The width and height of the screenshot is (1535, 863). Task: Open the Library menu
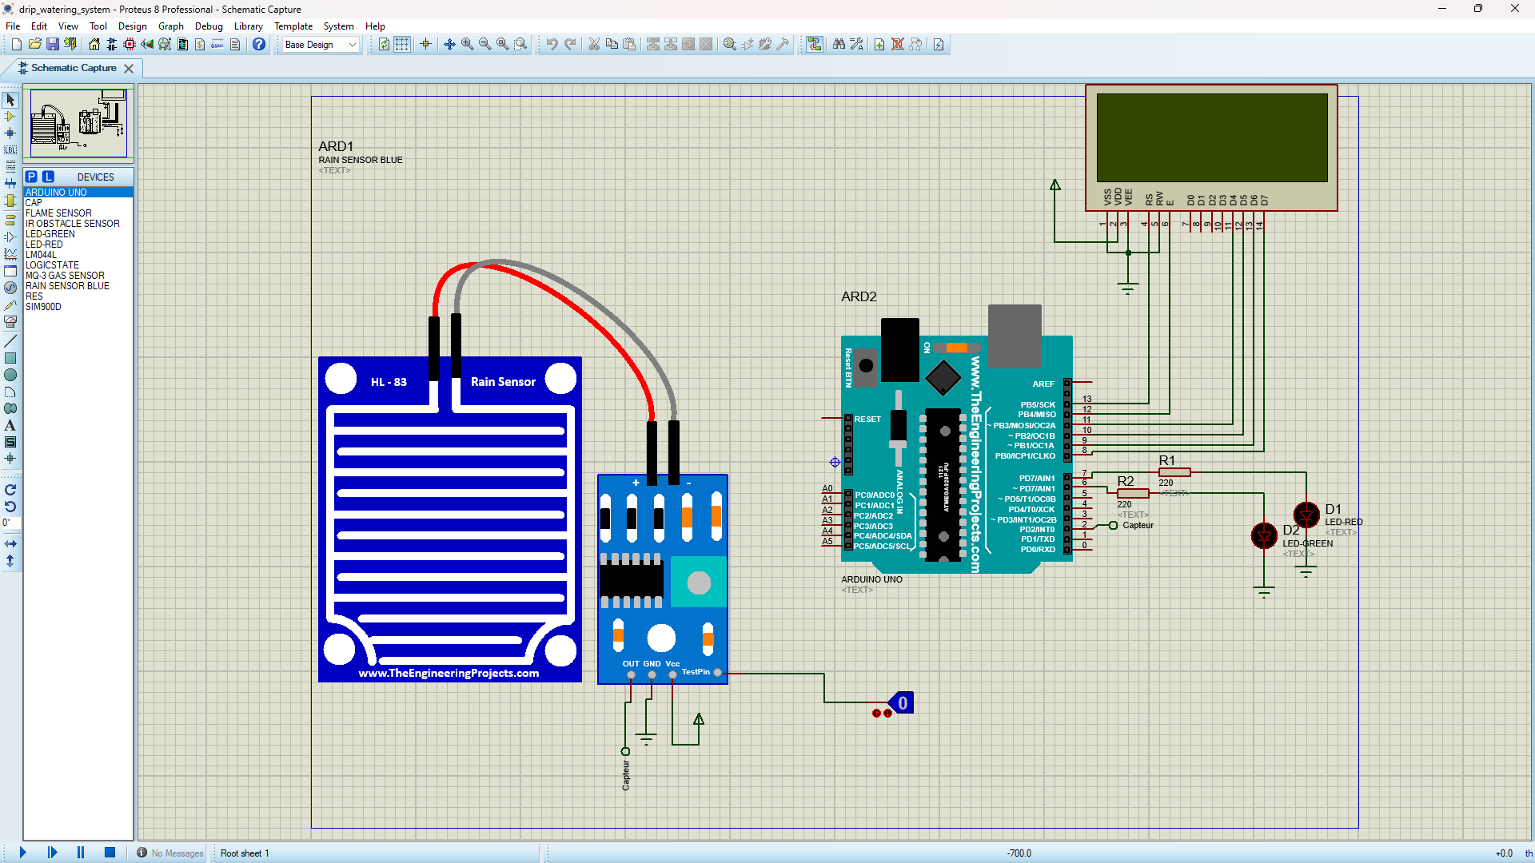coord(248,26)
